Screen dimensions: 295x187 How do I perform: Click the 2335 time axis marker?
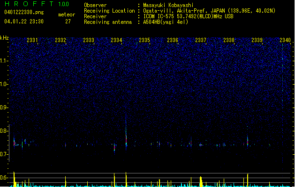point(144,40)
